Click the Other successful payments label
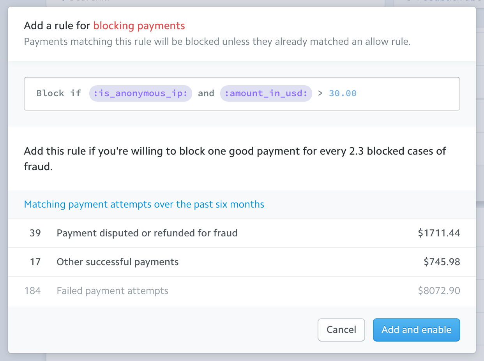 pos(117,262)
